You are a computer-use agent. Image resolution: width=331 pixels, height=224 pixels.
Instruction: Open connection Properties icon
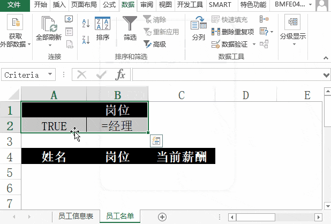point(69,32)
